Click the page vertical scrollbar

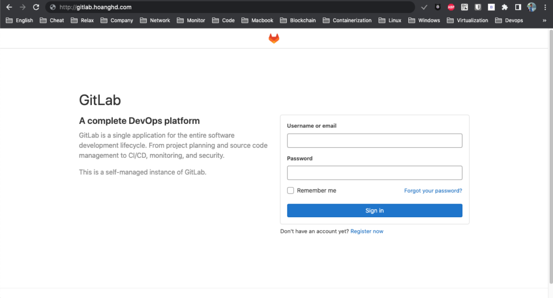(550, 157)
